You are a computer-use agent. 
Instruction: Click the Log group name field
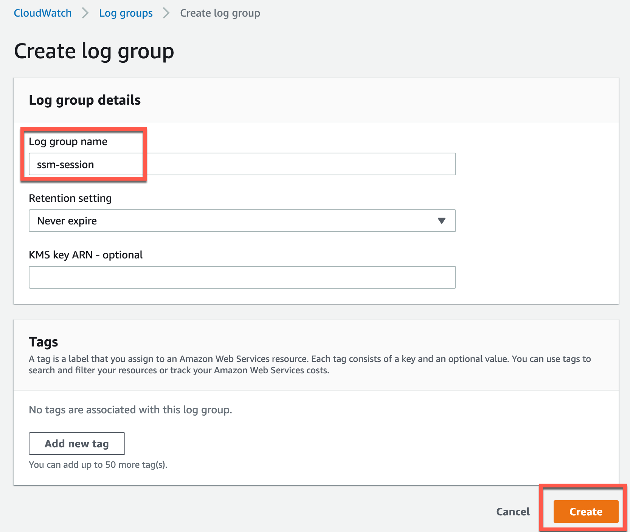pyautogui.click(x=242, y=164)
